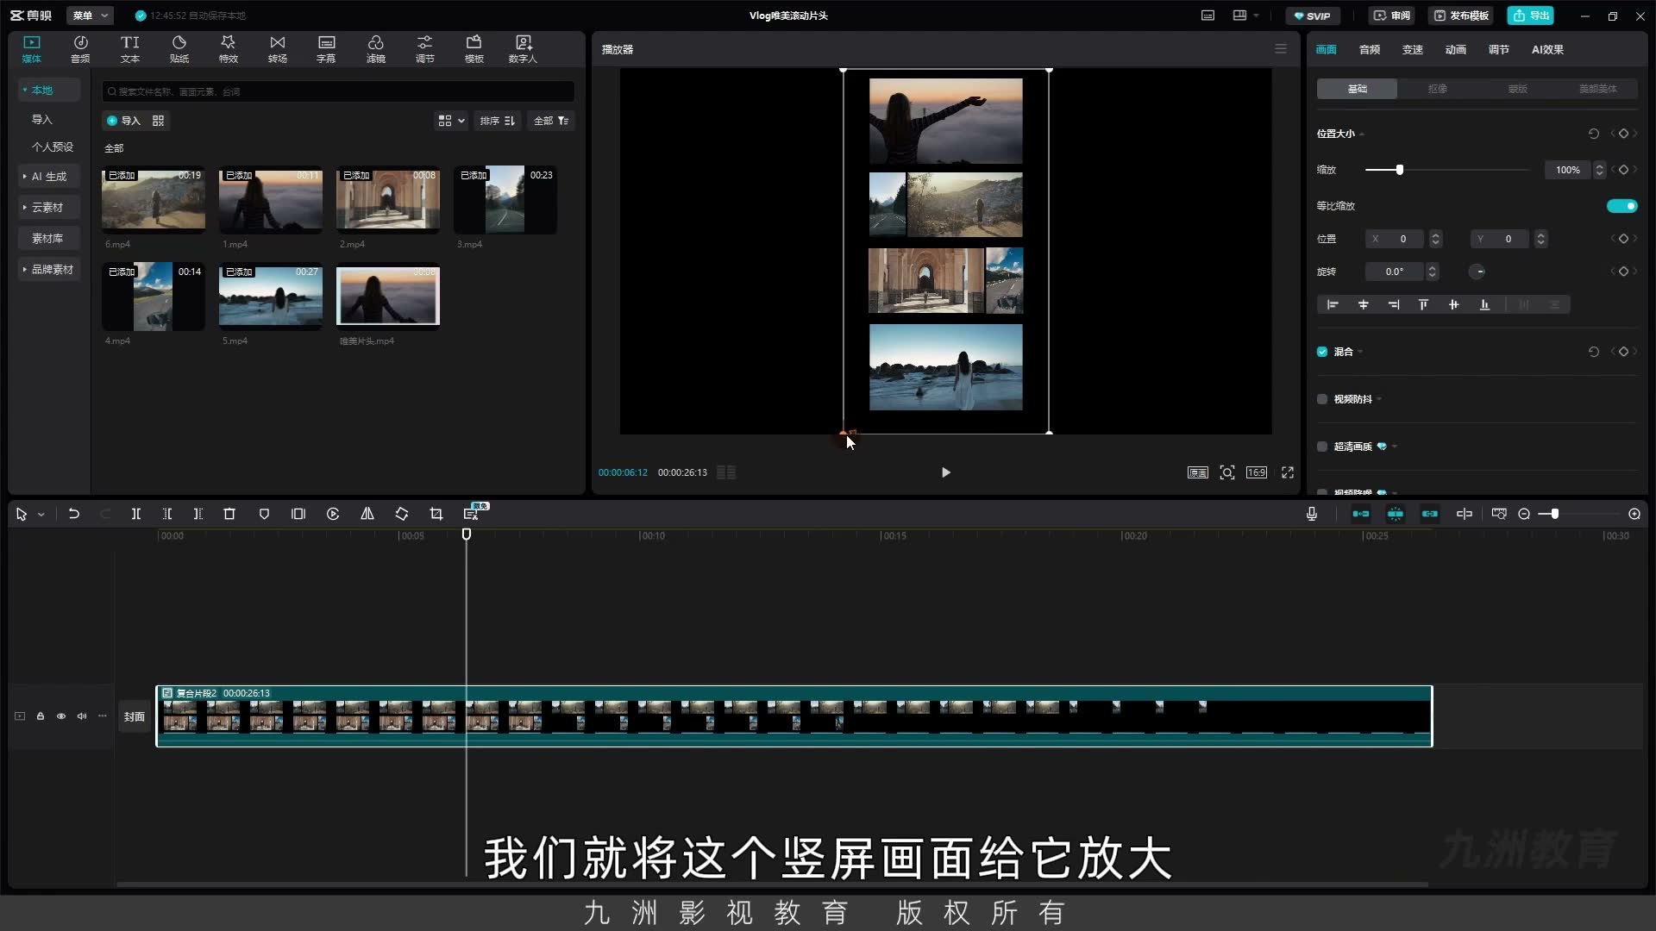The height and width of the screenshot is (931, 1656).
Task: Select the 抠像 sub-tab
Action: pos(1437,89)
